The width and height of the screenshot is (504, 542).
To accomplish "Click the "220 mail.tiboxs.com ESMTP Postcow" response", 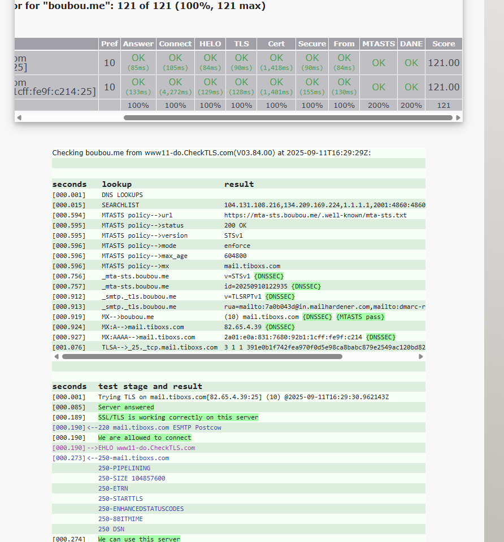I will point(160,427).
